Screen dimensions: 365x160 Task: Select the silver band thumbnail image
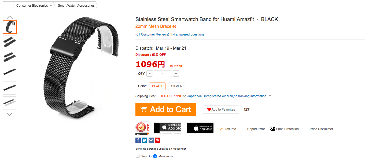point(10,103)
